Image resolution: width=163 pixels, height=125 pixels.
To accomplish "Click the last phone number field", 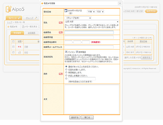I will (x=86, y=42).
